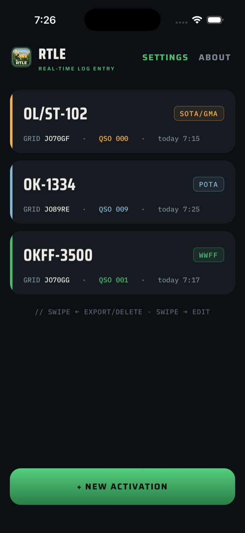Click the SOTA/GMA badge
Viewport: 245px width, 533px height.
pyautogui.click(x=199, y=114)
